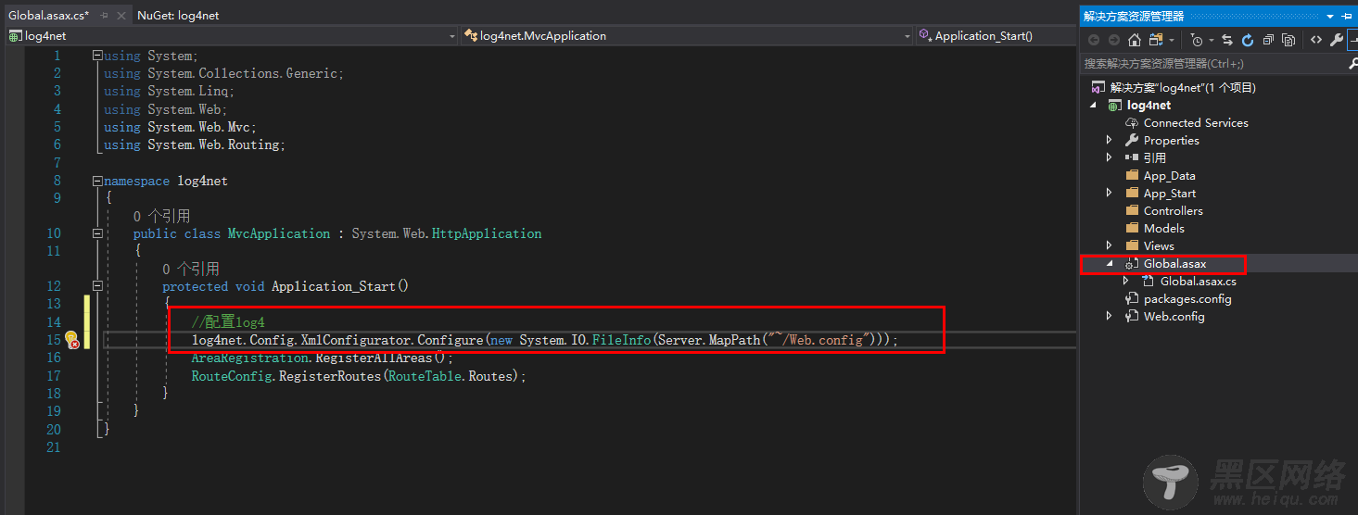
Task: Select the solution 'log4net' node
Action: (1183, 87)
